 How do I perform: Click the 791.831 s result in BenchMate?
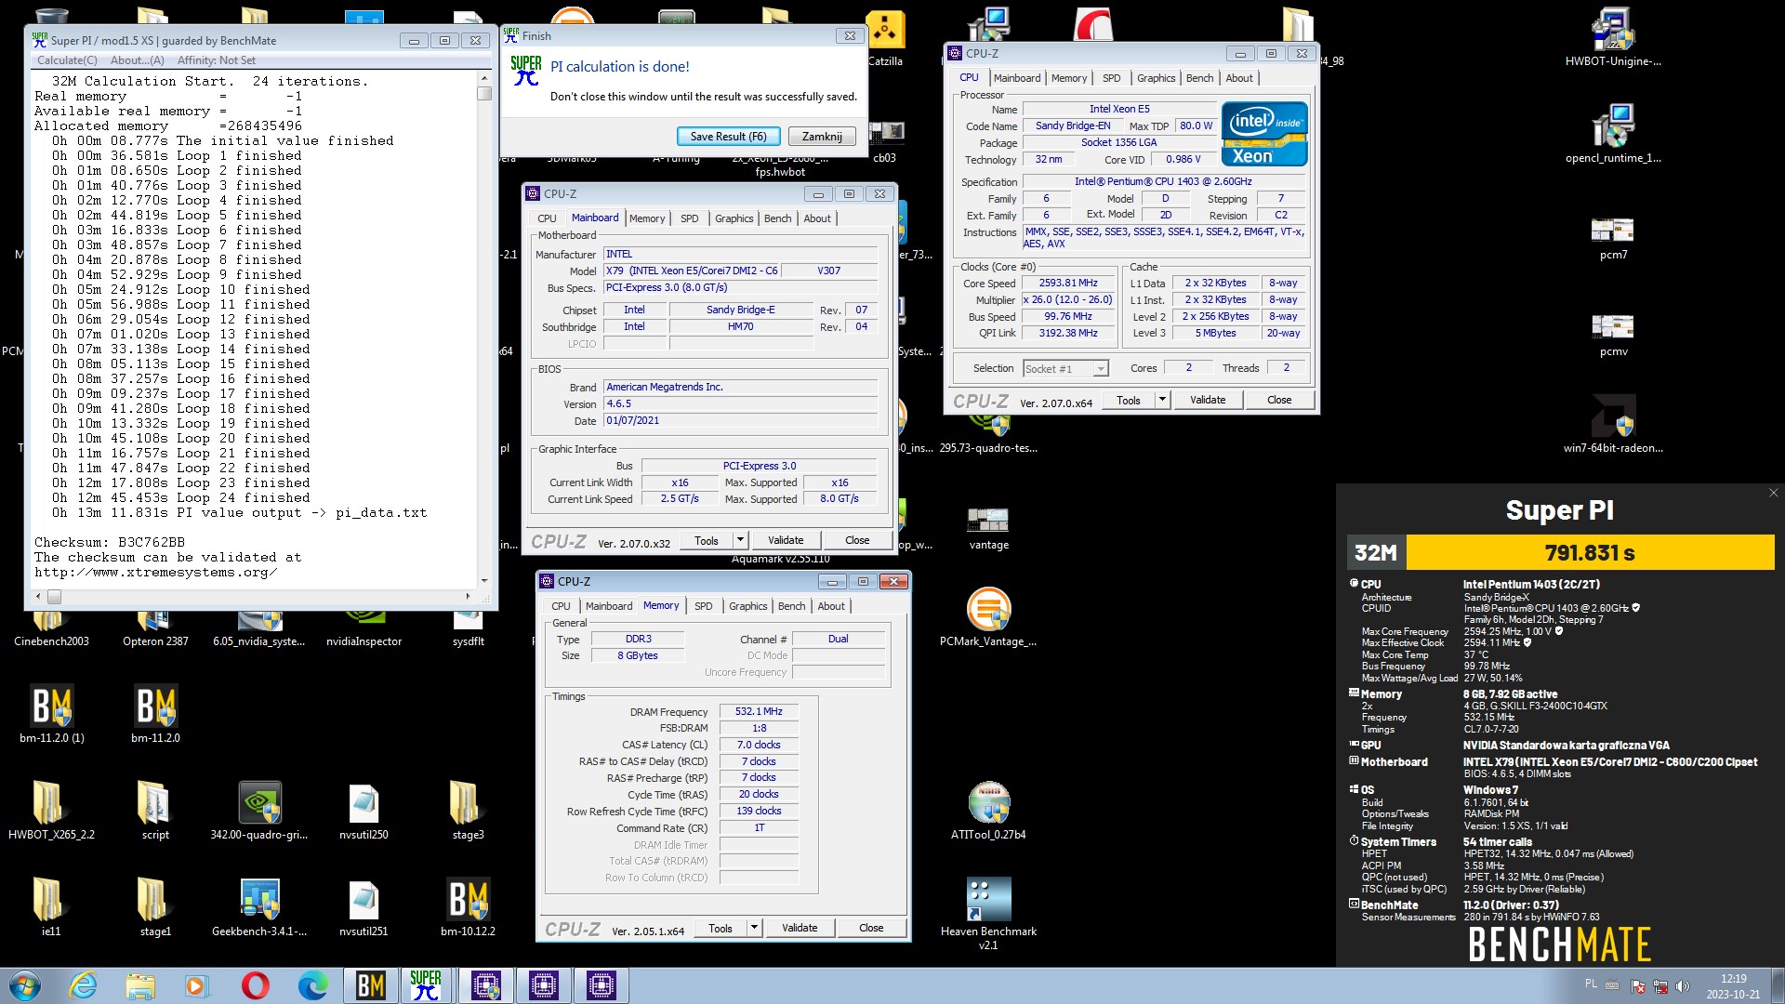[1590, 553]
